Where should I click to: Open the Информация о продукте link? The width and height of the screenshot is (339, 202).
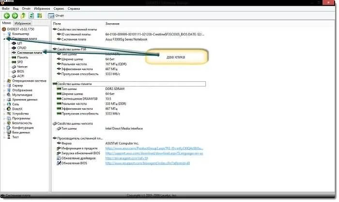[154, 148]
